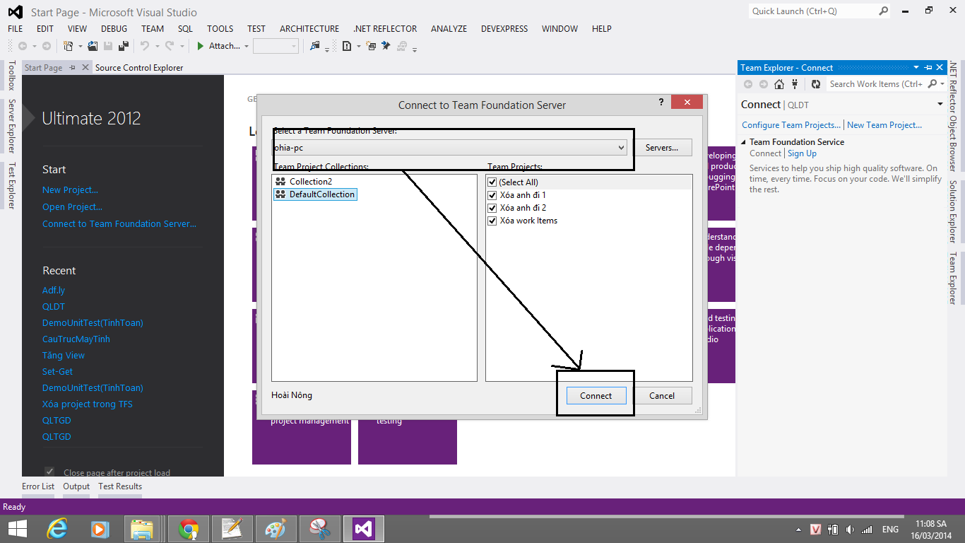Open the Output tab
Screen dimensions: 965x543
(76, 486)
